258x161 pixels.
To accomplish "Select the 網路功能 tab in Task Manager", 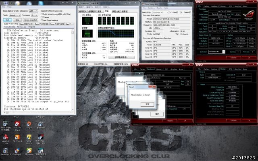I will pos(116,11).
